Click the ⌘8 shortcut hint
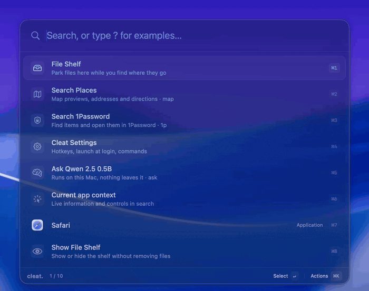The image size is (369, 291). (x=334, y=251)
